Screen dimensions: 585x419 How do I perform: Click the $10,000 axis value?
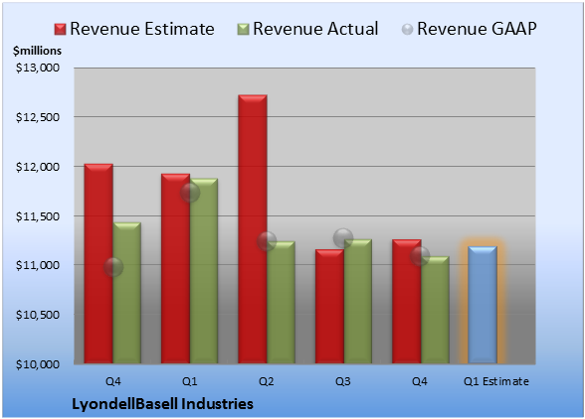(x=38, y=364)
